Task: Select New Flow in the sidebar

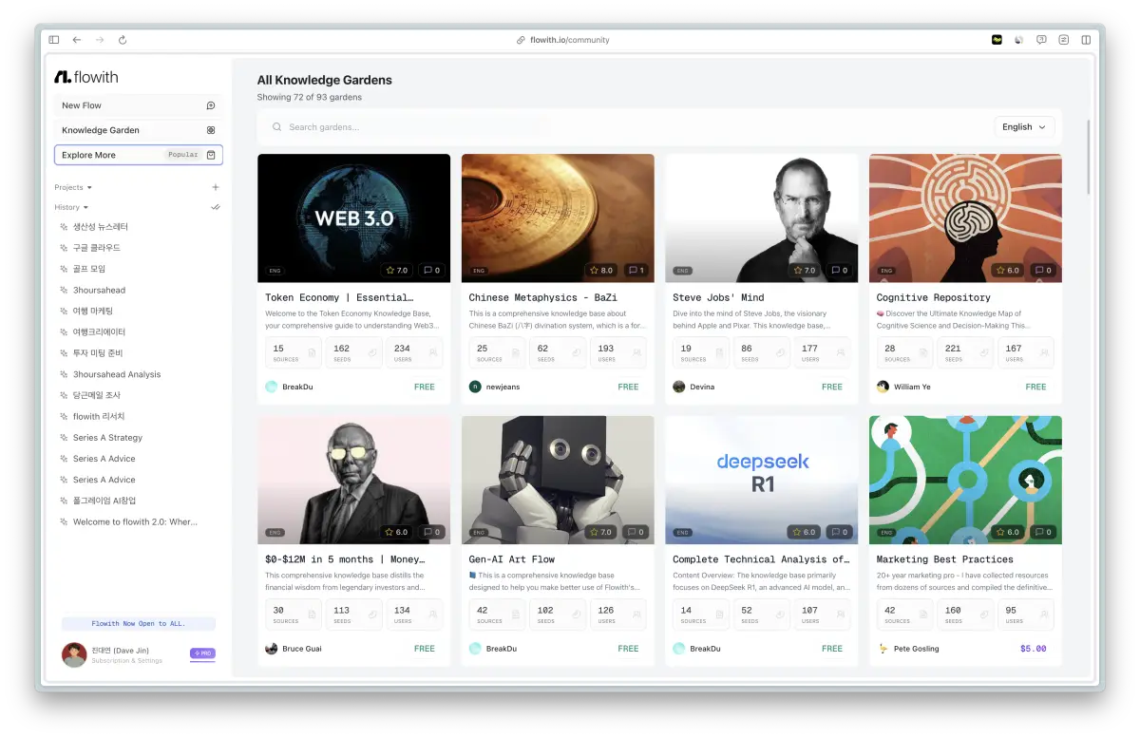Action: [x=139, y=105]
